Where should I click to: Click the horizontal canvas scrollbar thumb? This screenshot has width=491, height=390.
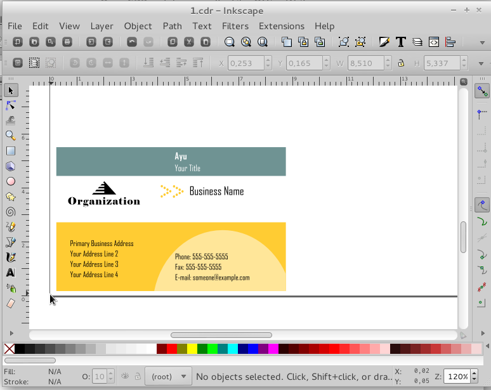pyautogui.click(x=221, y=335)
